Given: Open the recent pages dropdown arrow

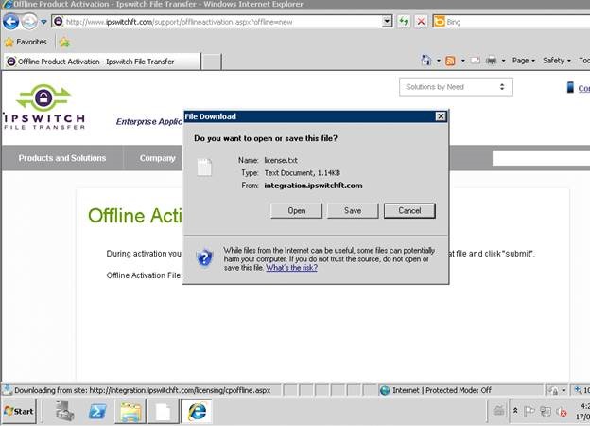Looking at the screenshot, I should pos(43,22).
